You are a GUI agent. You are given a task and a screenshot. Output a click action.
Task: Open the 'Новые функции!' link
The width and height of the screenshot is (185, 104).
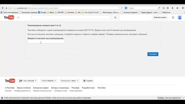click(76, 91)
